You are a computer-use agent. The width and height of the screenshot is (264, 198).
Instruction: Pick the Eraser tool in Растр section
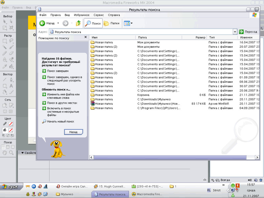click(x=11, y=53)
